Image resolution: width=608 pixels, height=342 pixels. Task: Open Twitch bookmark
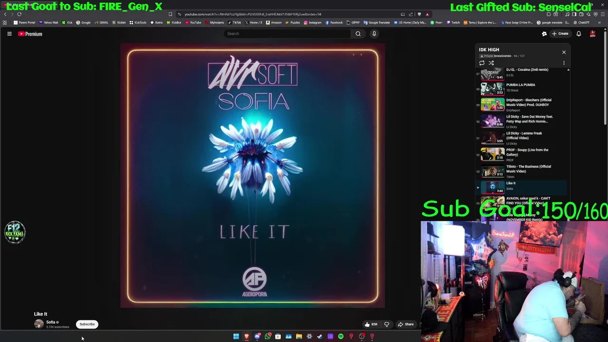point(453,22)
